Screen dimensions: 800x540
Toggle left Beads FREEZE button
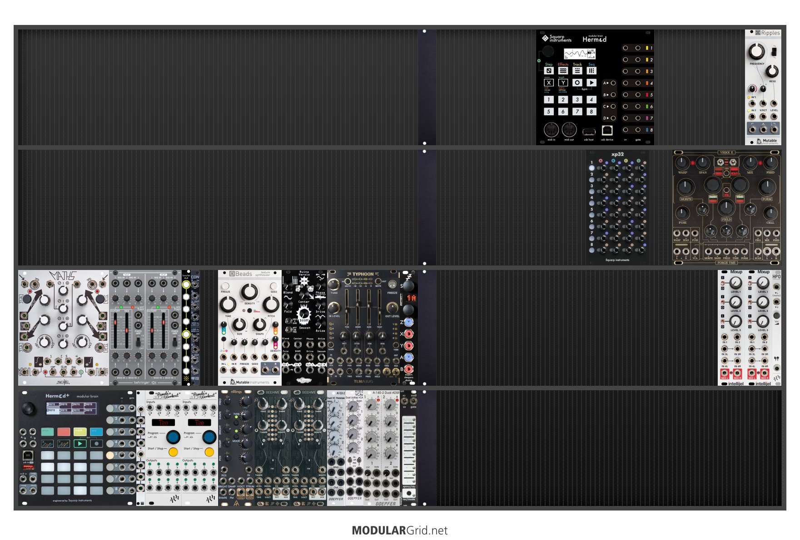[224, 286]
